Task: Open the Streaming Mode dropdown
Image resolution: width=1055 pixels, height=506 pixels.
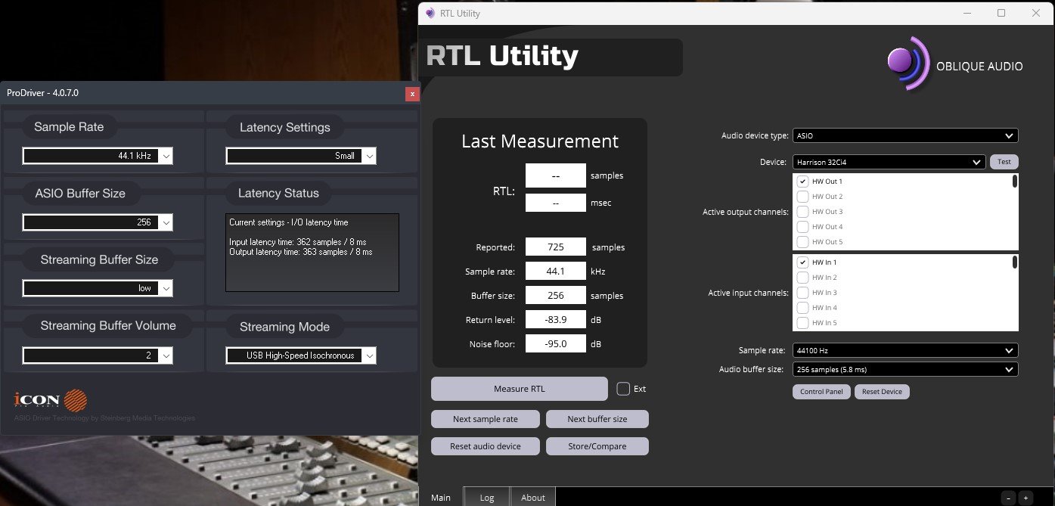Action: [301, 355]
